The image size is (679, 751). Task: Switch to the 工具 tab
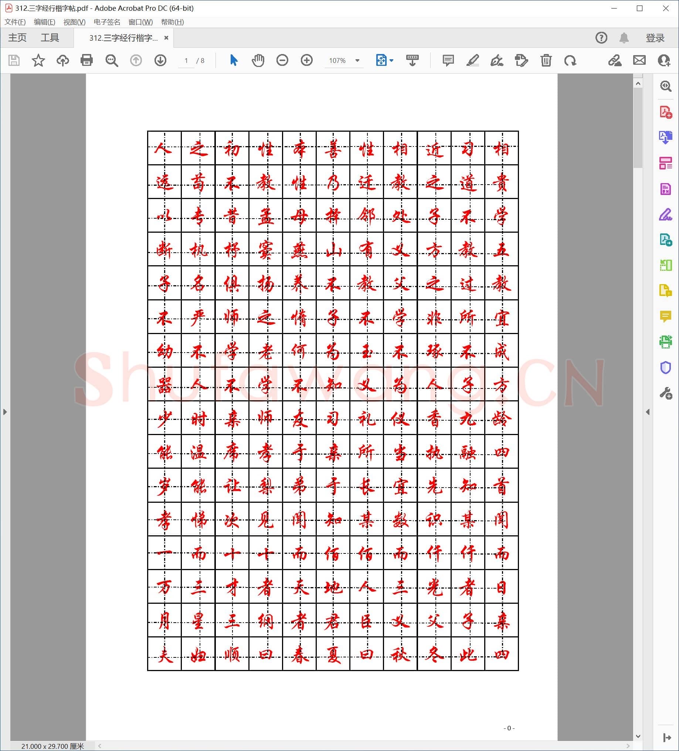coord(50,38)
